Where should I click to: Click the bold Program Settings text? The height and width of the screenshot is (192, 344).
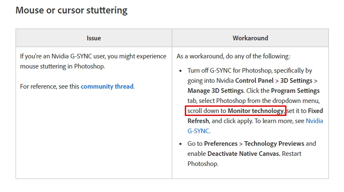point(295,90)
